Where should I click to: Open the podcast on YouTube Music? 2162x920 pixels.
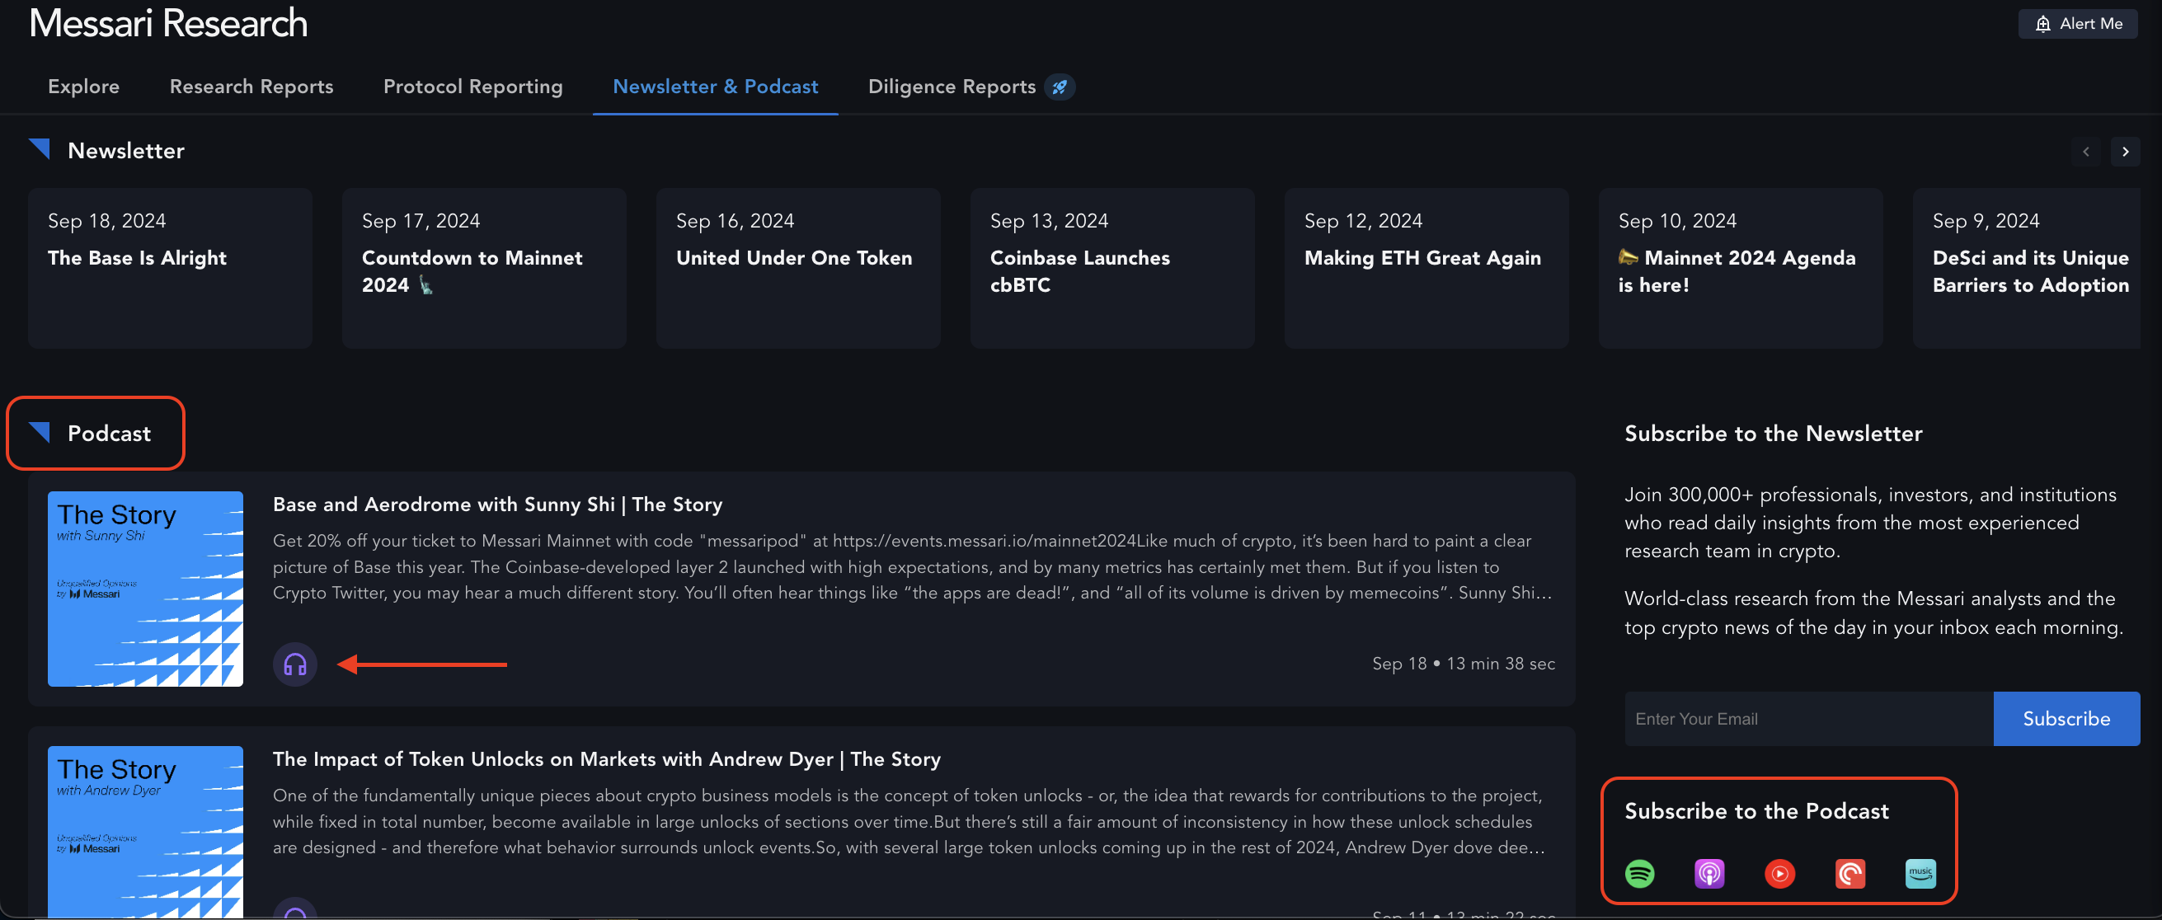[x=1779, y=874]
